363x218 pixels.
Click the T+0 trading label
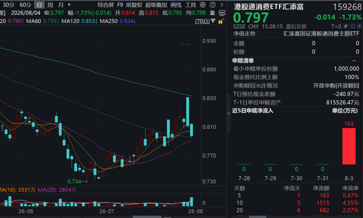click(336, 26)
